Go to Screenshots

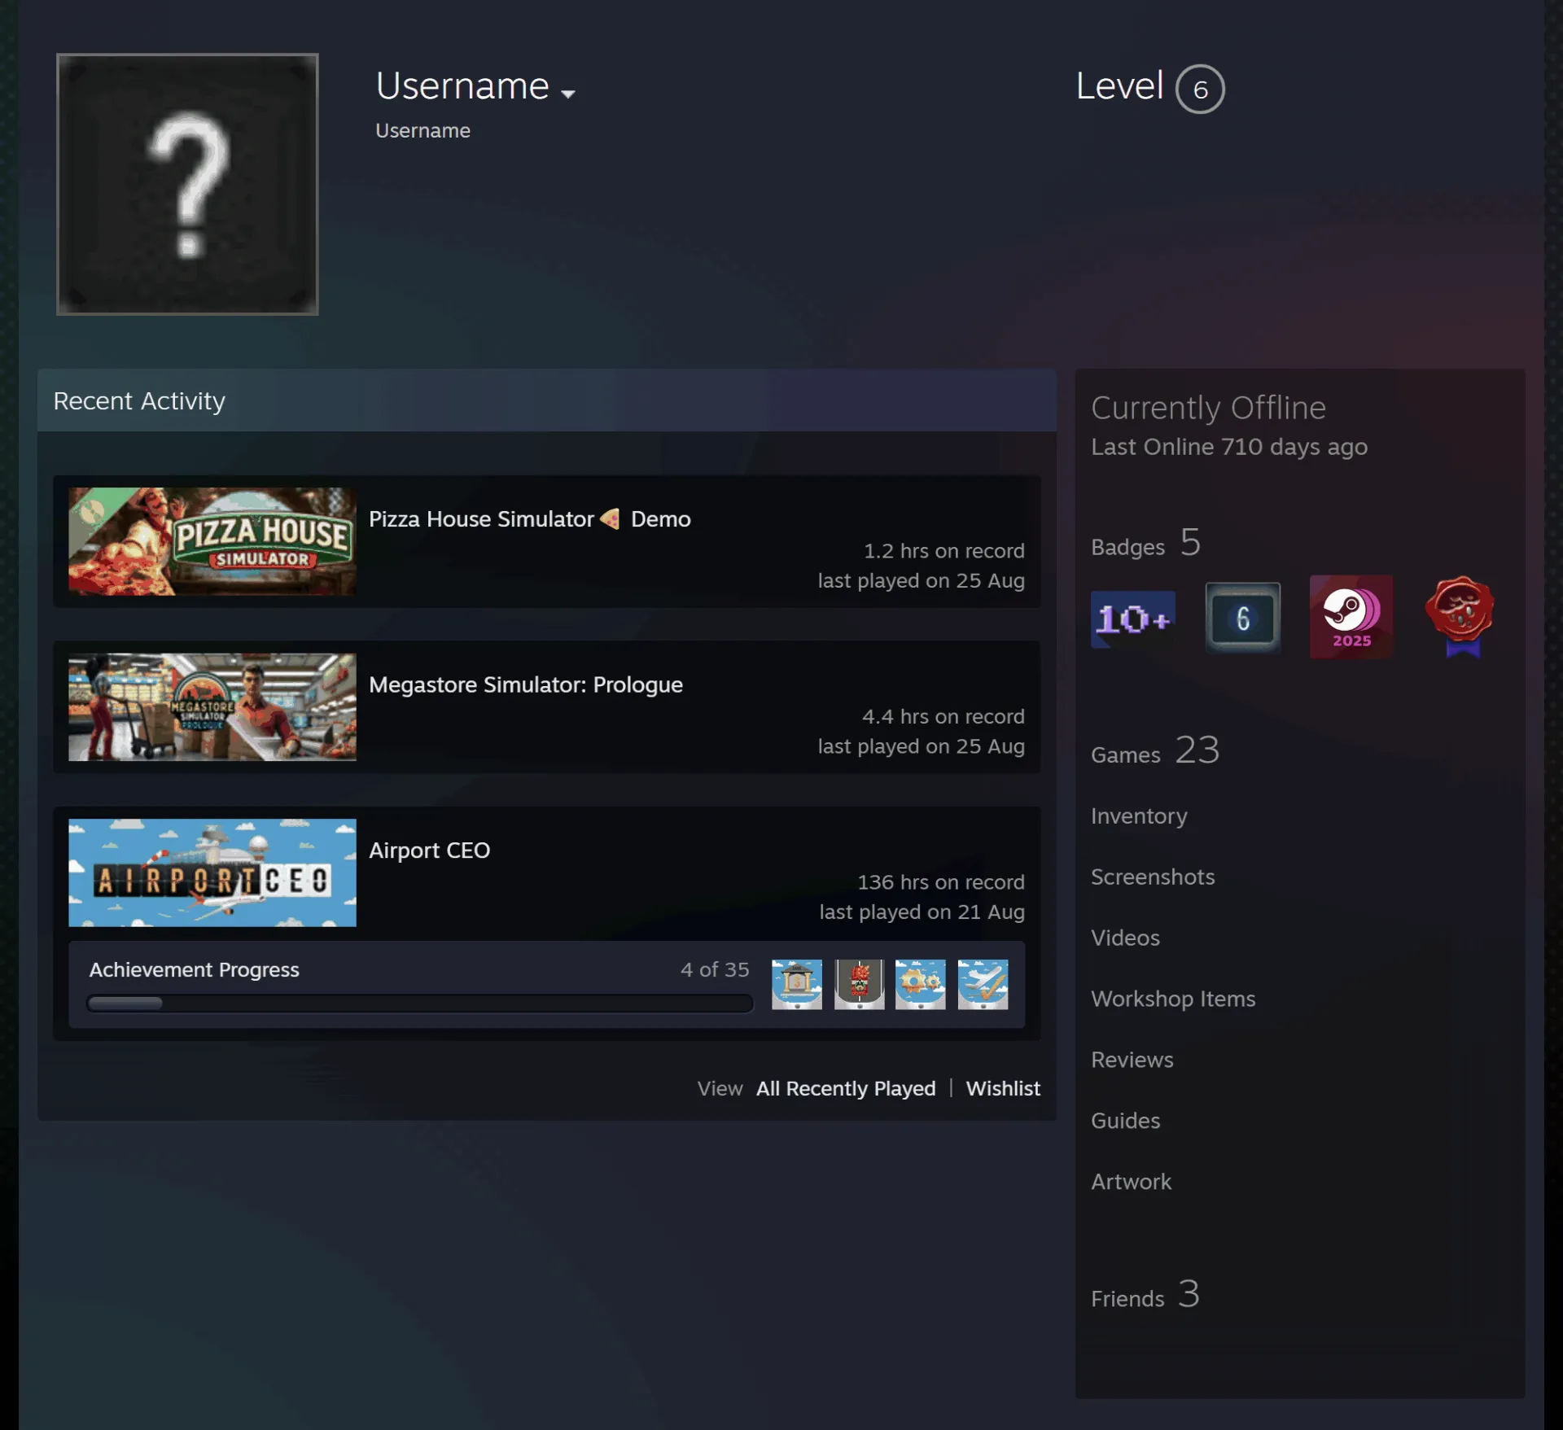pos(1153,877)
